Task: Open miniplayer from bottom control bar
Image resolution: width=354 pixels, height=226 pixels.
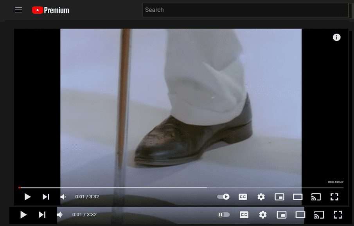Action: click(x=282, y=215)
